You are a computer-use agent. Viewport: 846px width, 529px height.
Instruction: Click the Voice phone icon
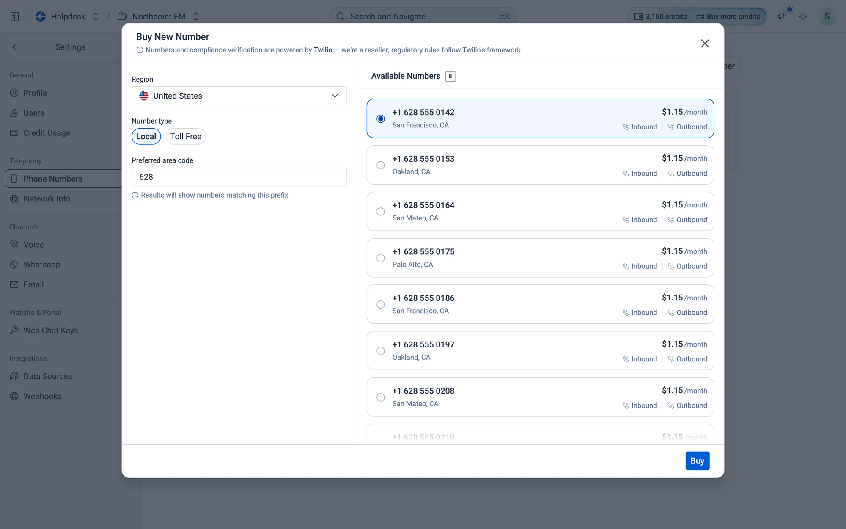point(14,245)
